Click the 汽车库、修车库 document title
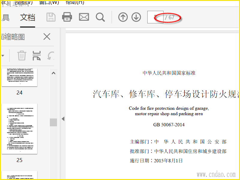Image resolution: width=240 pixels, height=180 pixels. tap(166, 94)
